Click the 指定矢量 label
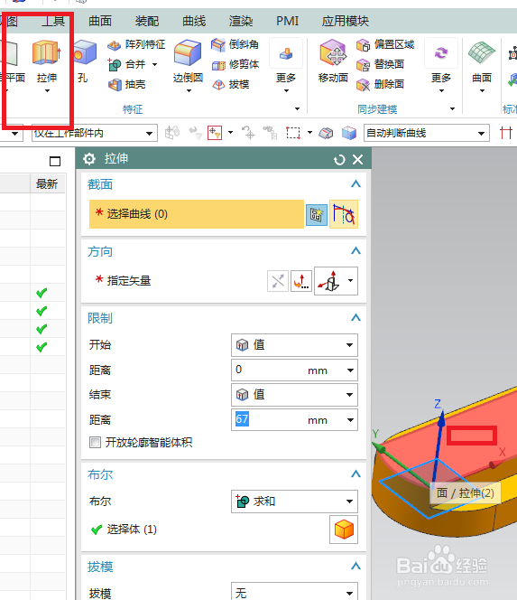Image resolution: width=517 pixels, height=600 pixels. pos(129,281)
